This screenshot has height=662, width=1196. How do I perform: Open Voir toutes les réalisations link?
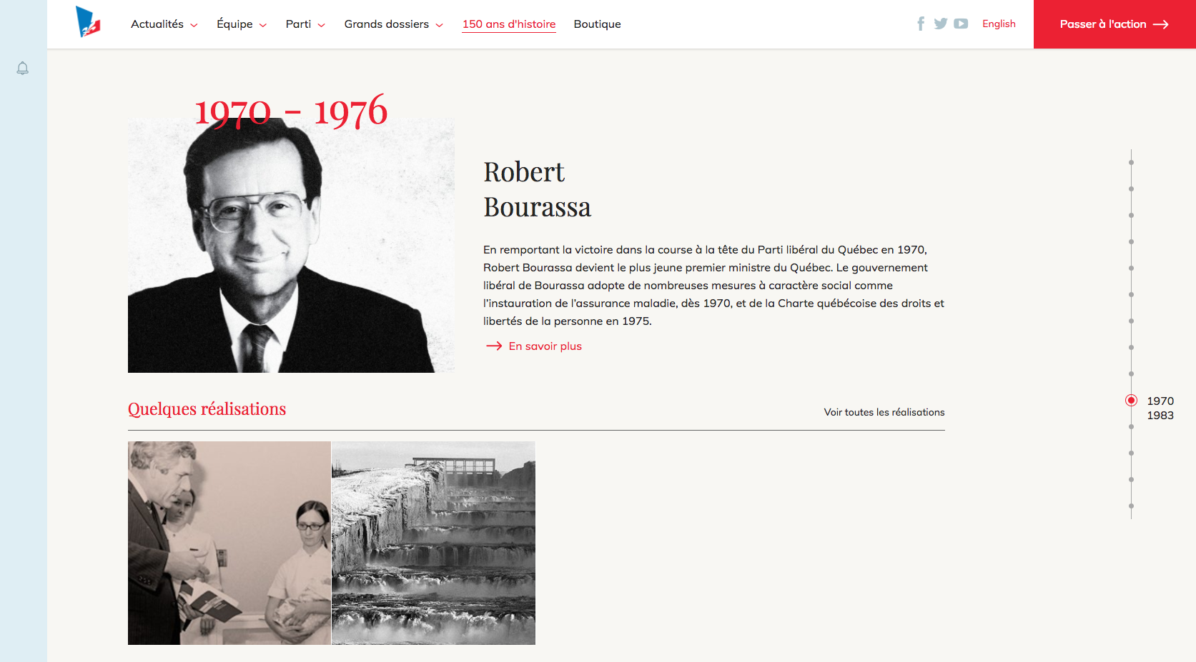pyautogui.click(x=884, y=412)
